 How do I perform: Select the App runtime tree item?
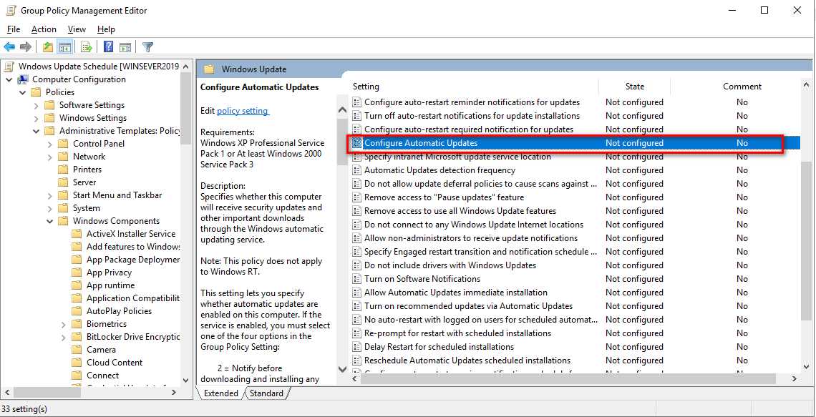[110, 285]
